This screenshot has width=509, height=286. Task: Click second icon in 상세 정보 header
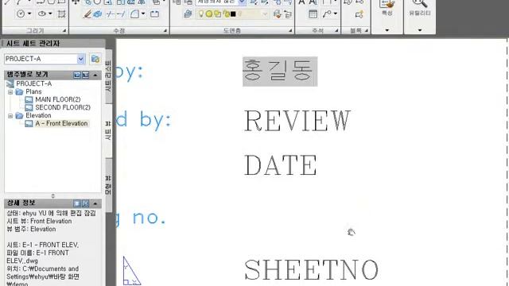point(85,203)
